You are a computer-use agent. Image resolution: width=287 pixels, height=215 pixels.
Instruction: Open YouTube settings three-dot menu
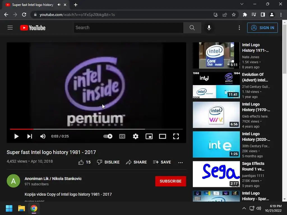[x=239, y=28]
